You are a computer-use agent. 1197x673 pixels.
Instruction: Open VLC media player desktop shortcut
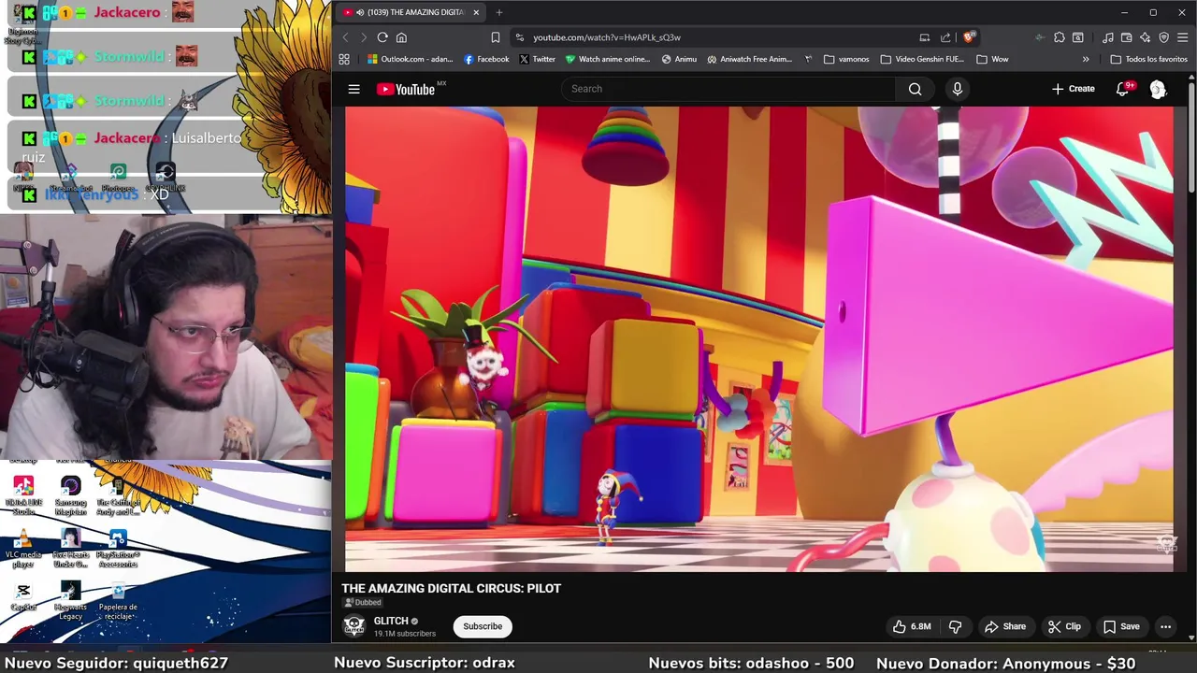pyautogui.click(x=23, y=547)
